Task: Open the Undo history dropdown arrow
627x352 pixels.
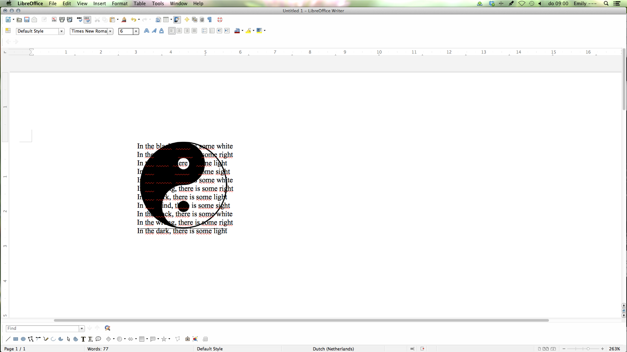Action: [x=139, y=20]
